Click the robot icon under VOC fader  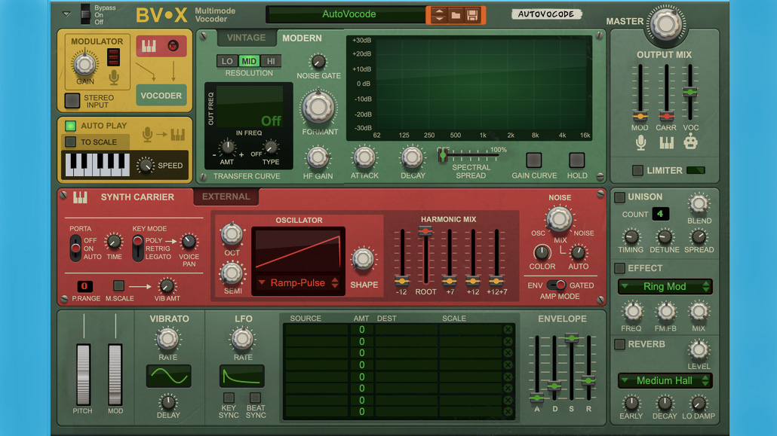click(x=690, y=142)
